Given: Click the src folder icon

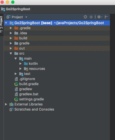Looking at the screenshot, I should [16, 54].
